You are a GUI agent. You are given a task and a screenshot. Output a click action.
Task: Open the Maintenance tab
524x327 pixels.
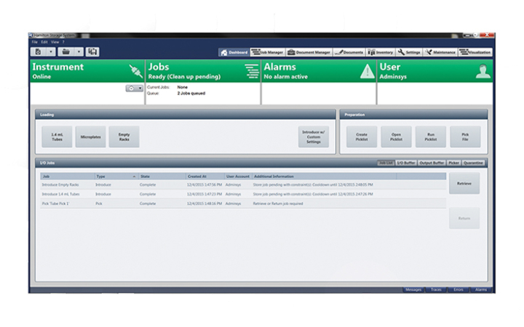coord(440,52)
